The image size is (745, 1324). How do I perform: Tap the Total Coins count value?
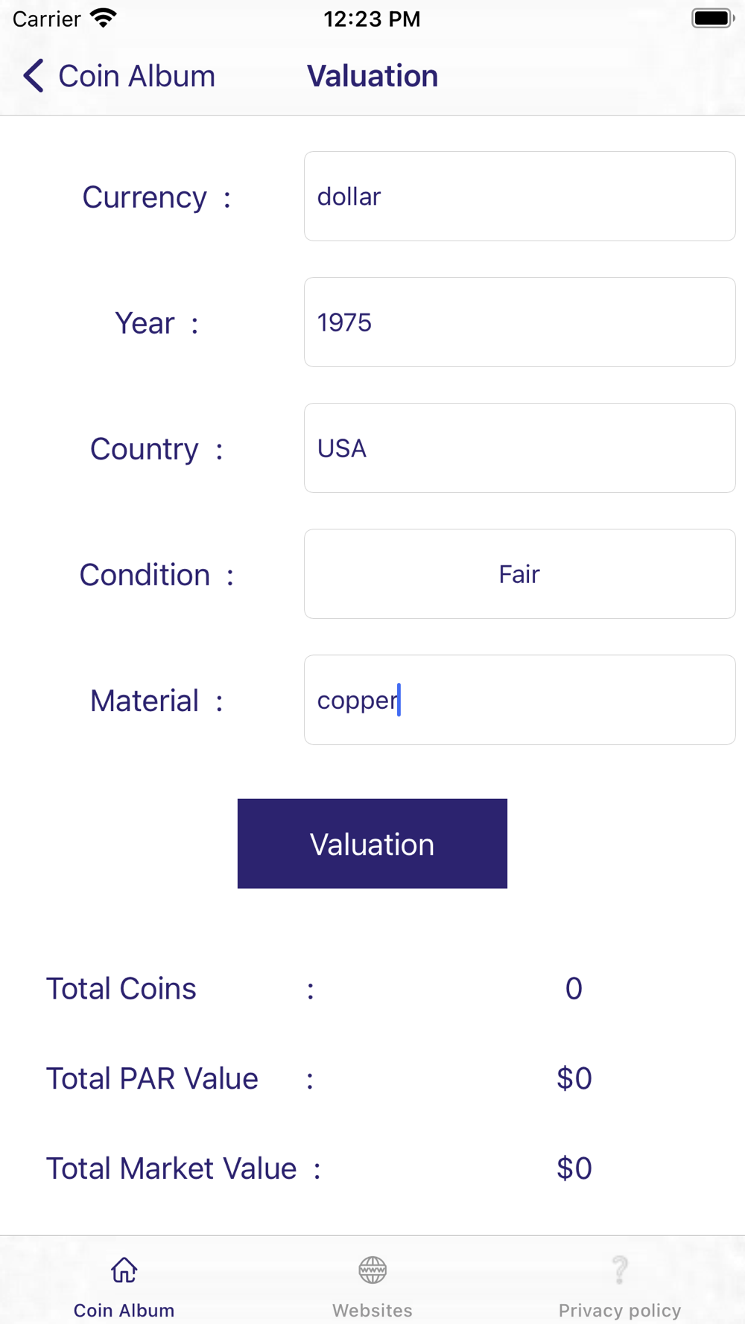(x=574, y=989)
